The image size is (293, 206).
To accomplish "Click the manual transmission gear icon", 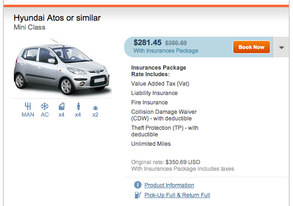I will [28, 106].
